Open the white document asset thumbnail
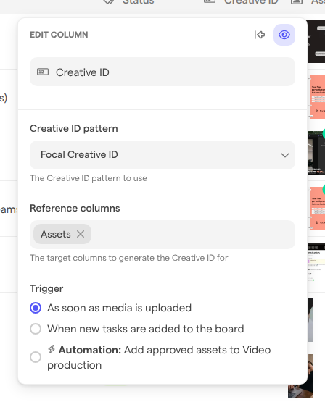The width and height of the screenshot is (325, 402). tap(316, 264)
